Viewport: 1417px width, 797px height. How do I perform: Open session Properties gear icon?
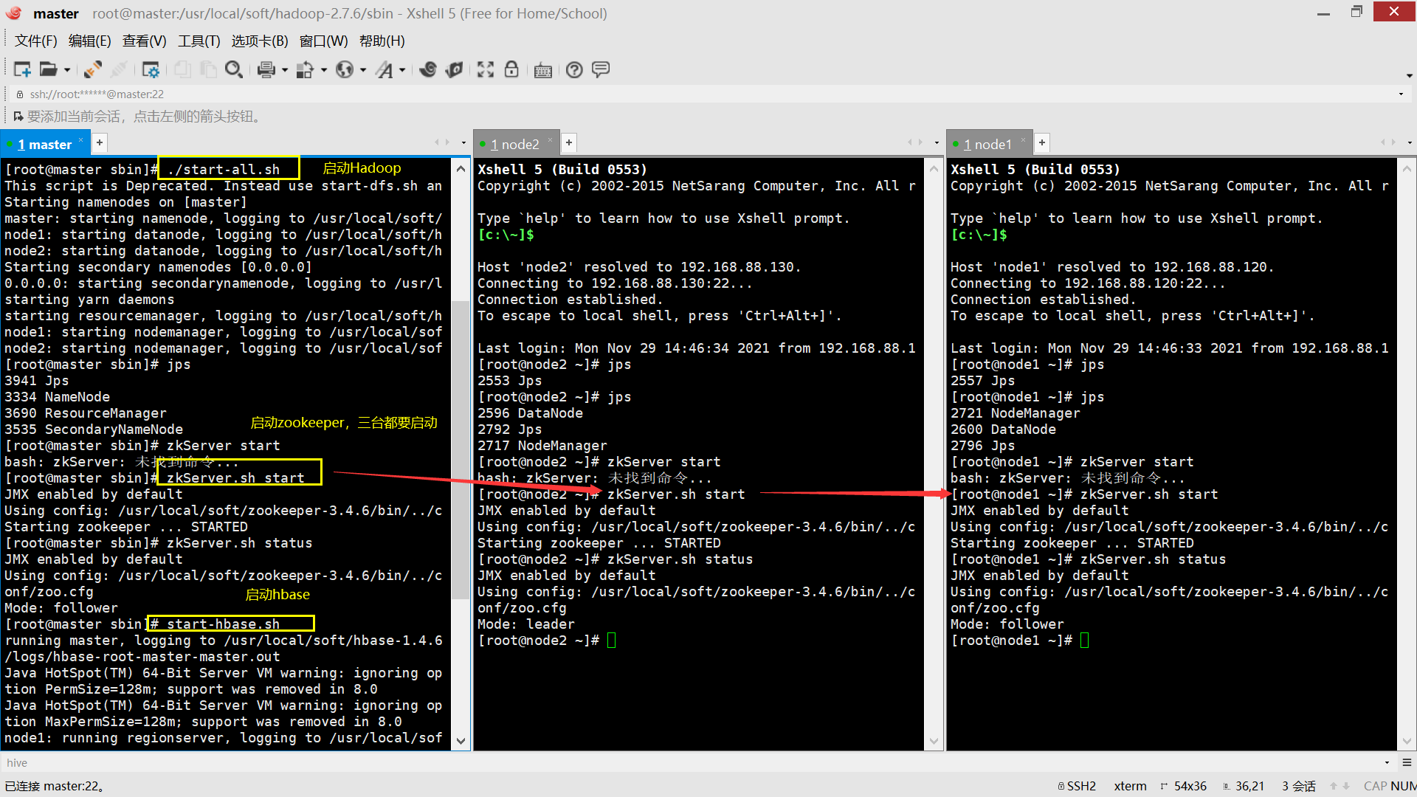pyautogui.click(x=151, y=69)
